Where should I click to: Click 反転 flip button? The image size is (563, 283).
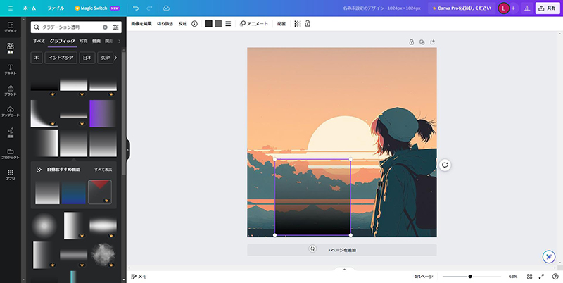click(183, 24)
